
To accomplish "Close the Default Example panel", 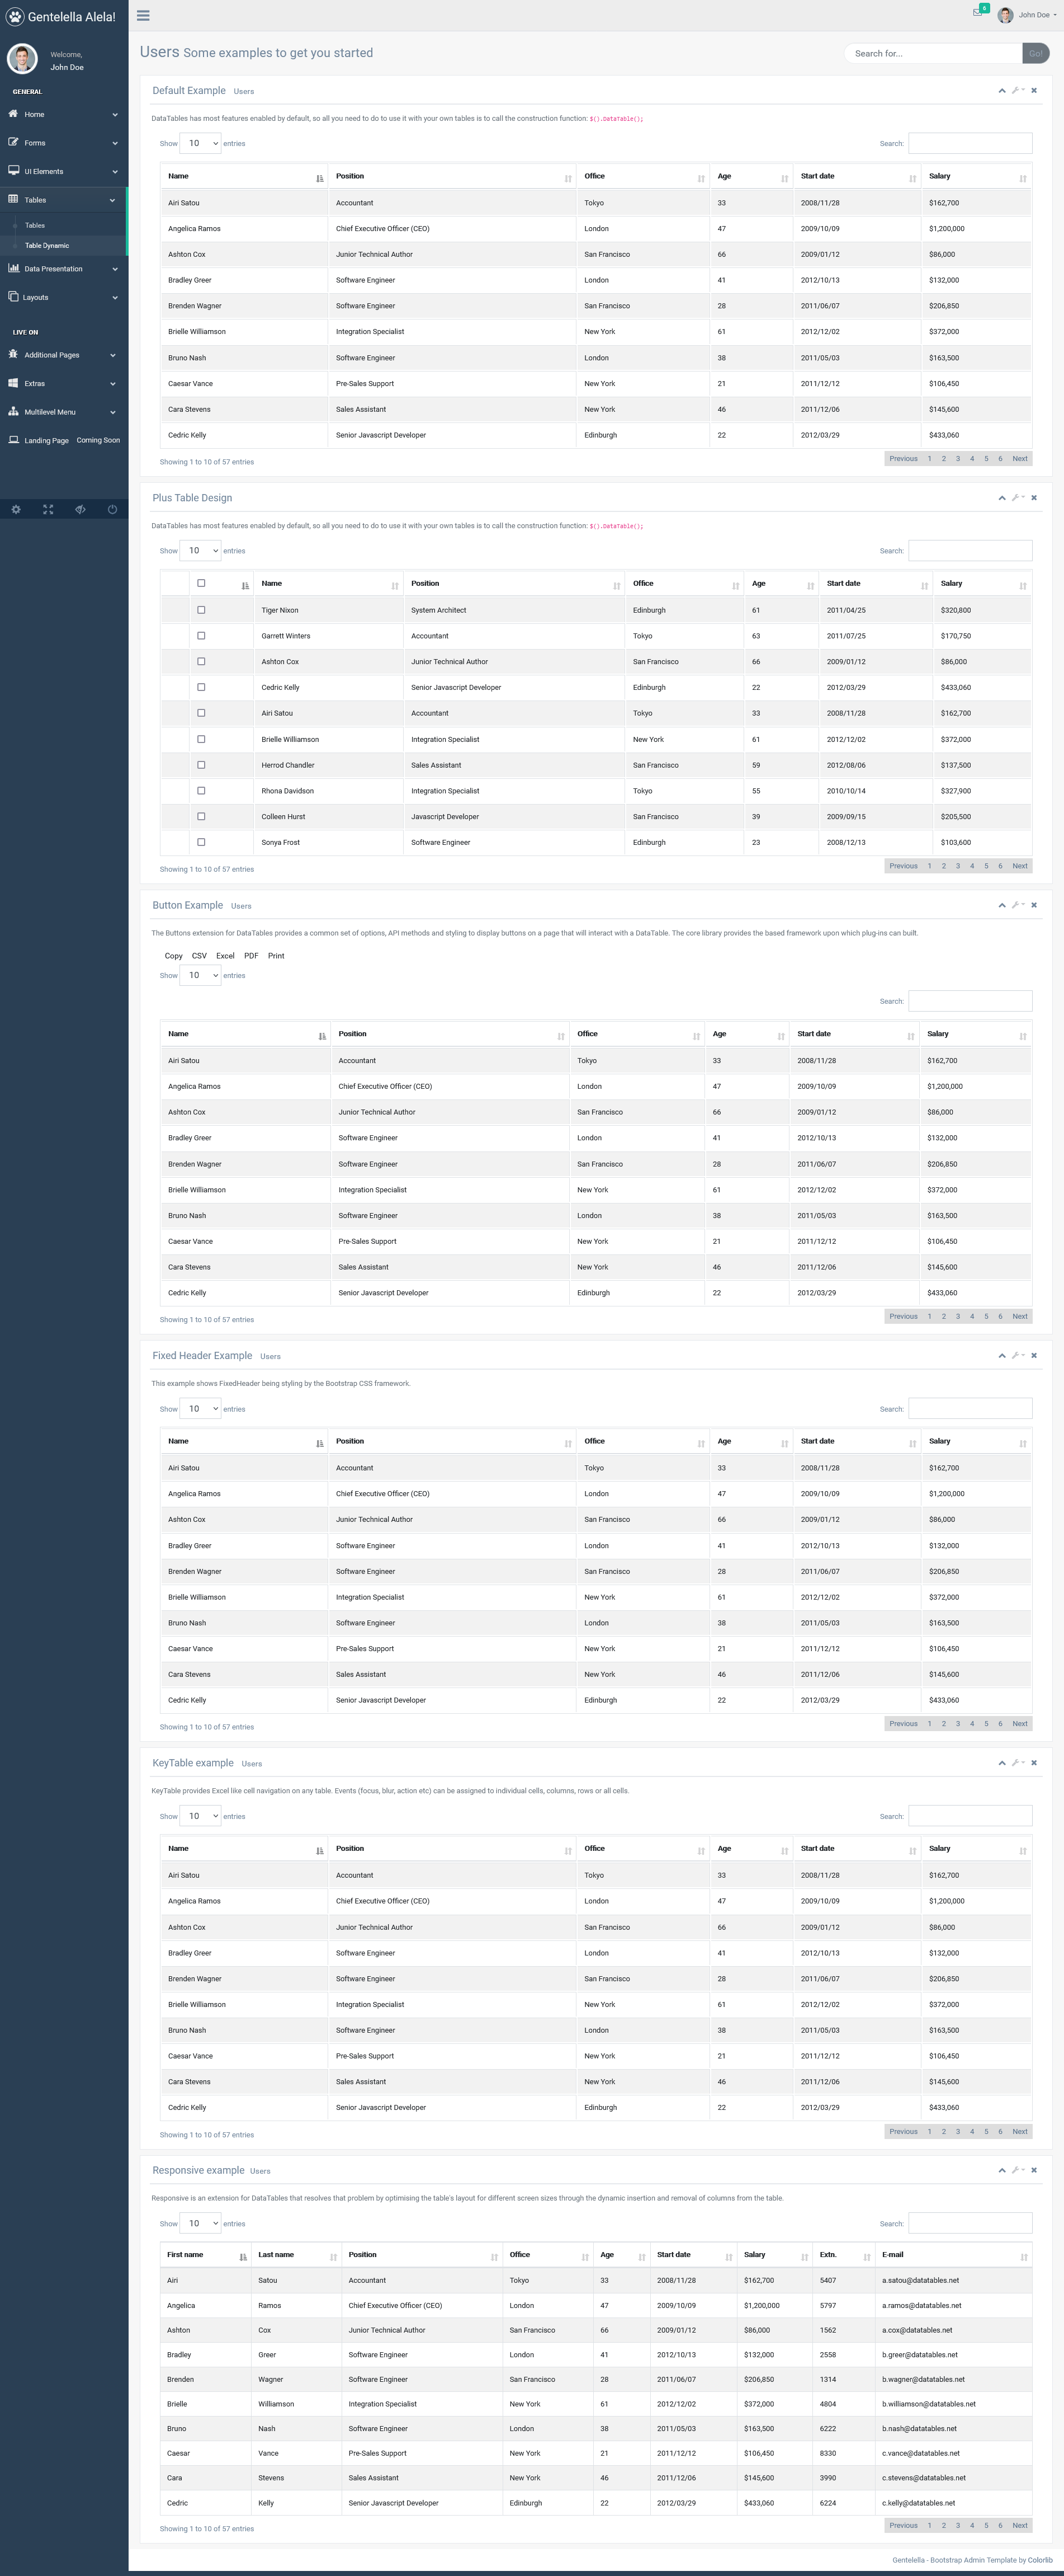I will click(x=1034, y=91).
